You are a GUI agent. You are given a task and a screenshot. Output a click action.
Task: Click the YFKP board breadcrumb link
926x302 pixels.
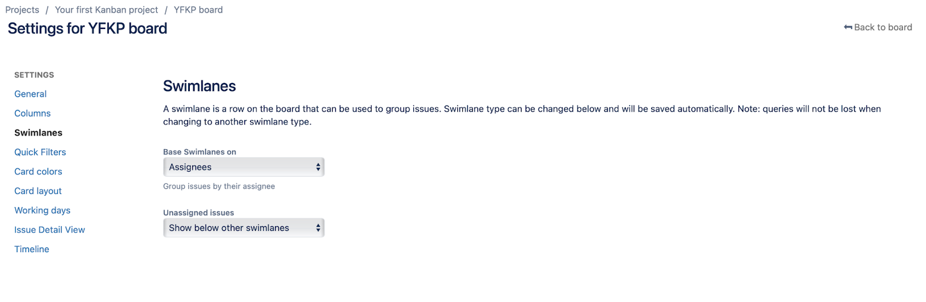(x=198, y=10)
